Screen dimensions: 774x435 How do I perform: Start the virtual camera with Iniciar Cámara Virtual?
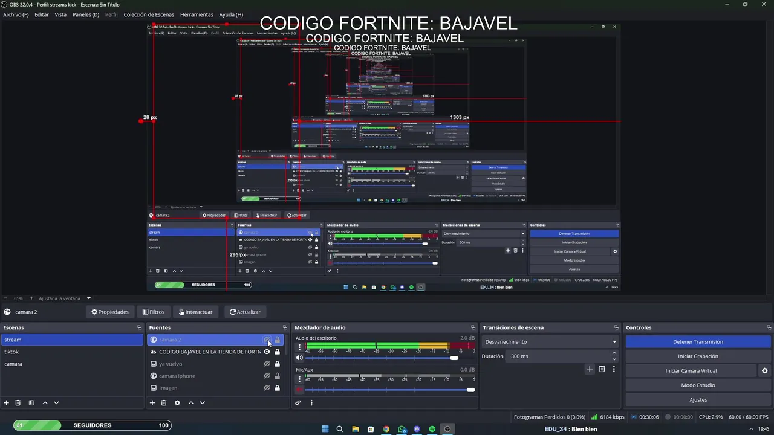[x=691, y=371]
